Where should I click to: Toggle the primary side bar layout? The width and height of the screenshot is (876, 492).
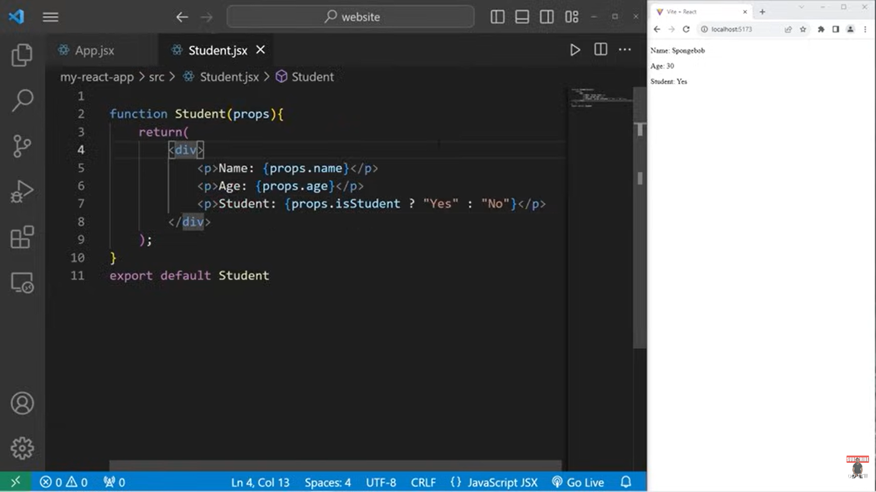tap(497, 17)
